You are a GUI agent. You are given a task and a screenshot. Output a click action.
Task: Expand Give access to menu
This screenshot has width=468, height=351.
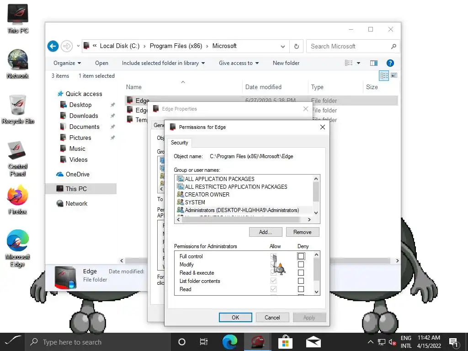(239, 63)
